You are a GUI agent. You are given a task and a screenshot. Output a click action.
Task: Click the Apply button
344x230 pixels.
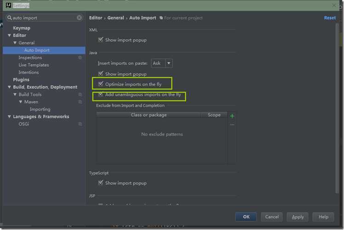coord(298,217)
